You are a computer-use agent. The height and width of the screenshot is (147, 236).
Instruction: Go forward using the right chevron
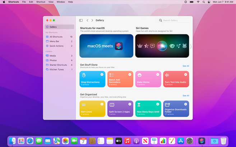coord(92,20)
